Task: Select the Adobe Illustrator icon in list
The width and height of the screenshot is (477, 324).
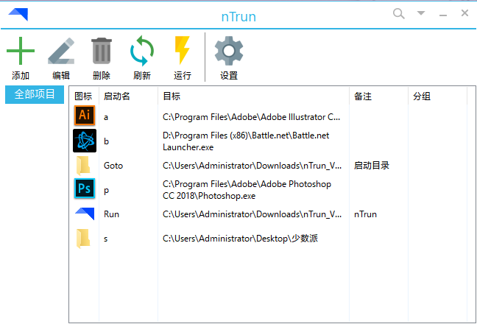Action: click(x=85, y=116)
